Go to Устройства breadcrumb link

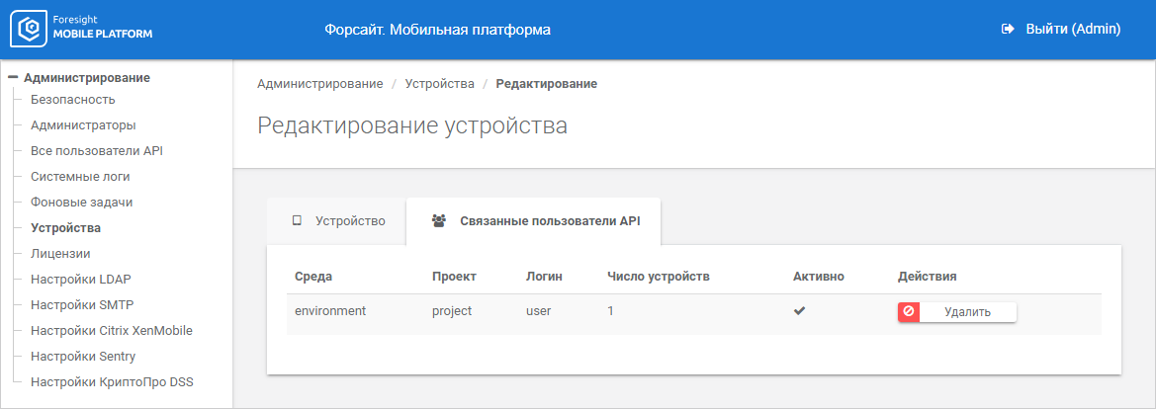439,84
